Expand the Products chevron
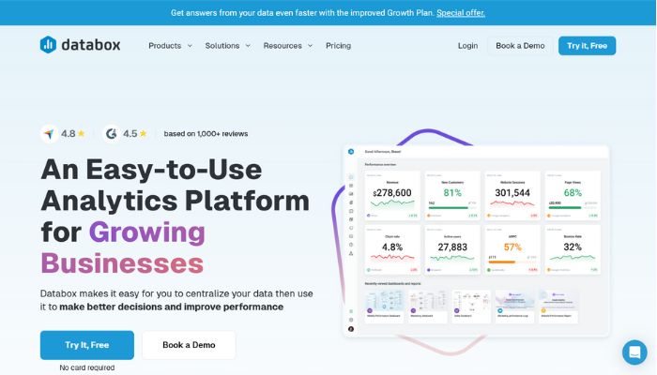Viewport: 657px width, 375px height. pyautogui.click(x=190, y=46)
